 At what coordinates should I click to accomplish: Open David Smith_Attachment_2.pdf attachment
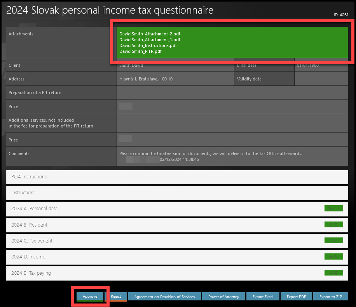pos(150,34)
